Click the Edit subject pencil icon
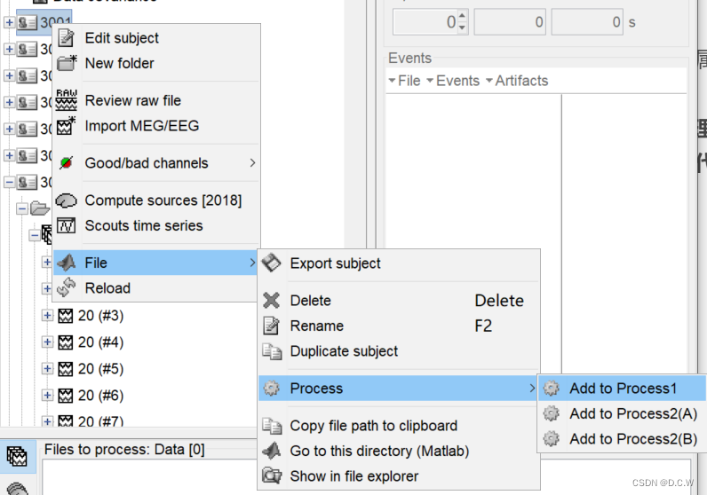707x495 pixels. click(x=67, y=38)
